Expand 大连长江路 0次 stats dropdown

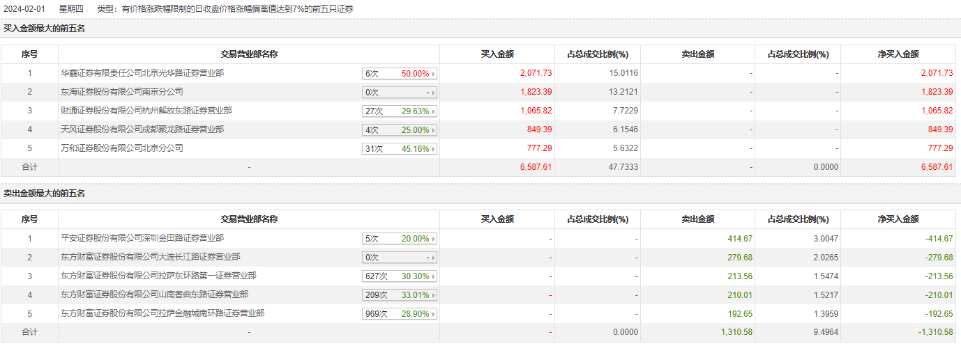tap(400, 257)
